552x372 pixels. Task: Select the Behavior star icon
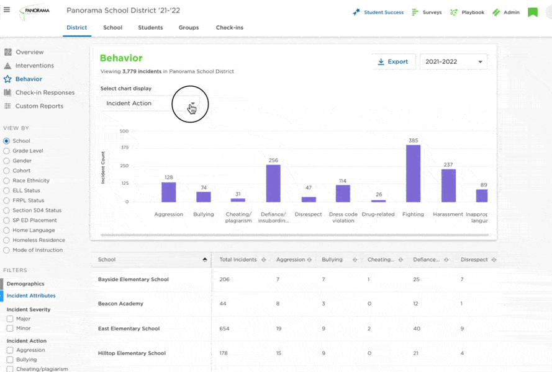pyautogui.click(x=7, y=79)
